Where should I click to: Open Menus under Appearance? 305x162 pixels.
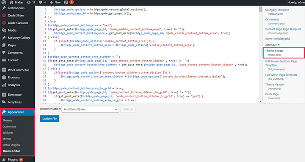7,139
